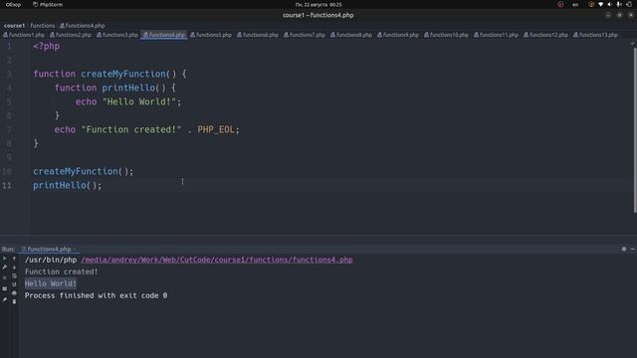The image size is (637, 358).
Task: Clear console output with trash icon
Action: click(x=14, y=301)
